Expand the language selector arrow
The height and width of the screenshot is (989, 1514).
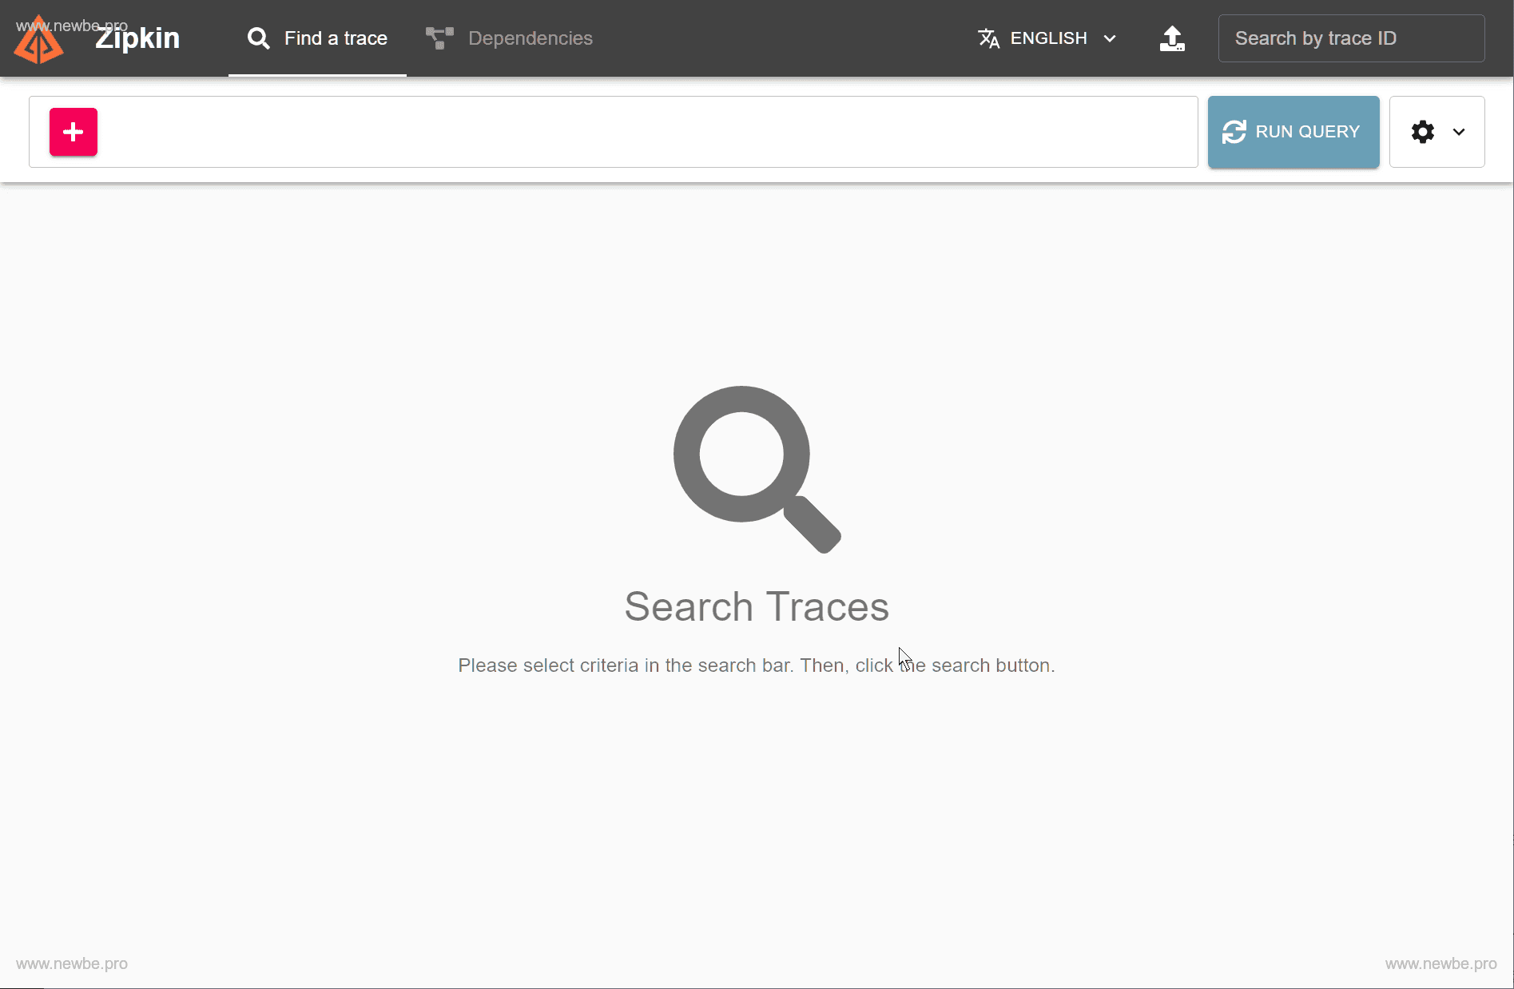(1111, 38)
